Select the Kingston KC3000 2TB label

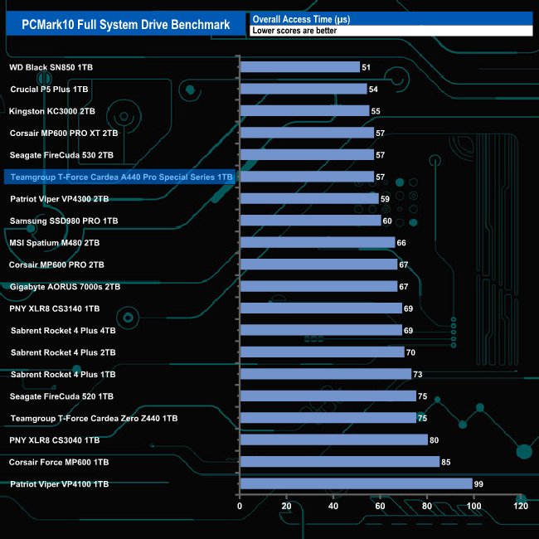52,111
